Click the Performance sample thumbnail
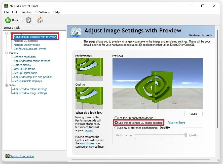 click(89, 70)
